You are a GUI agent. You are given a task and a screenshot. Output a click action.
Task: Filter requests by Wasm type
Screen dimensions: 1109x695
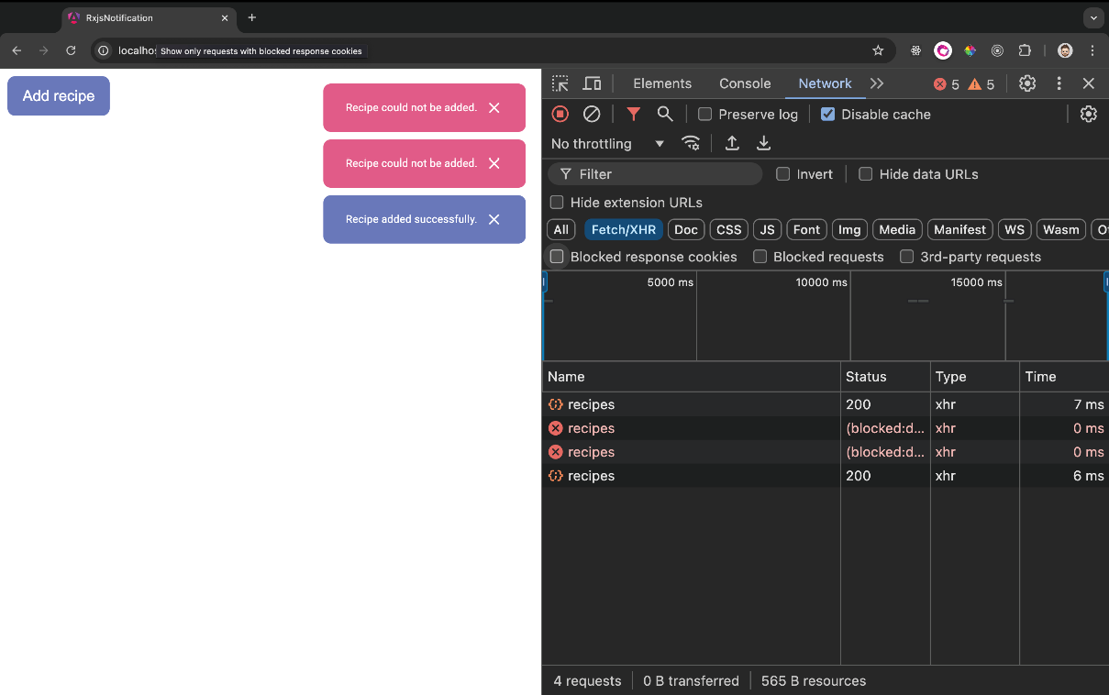pyautogui.click(x=1061, y=229)
